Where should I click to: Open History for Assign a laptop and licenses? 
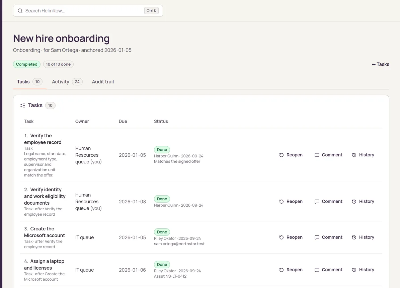(363, 270)
